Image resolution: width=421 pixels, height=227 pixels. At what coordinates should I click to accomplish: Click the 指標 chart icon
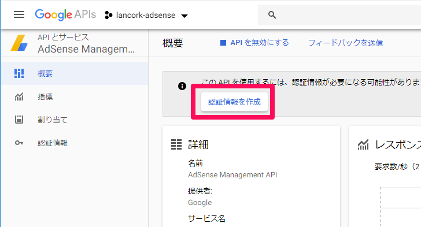19,96
